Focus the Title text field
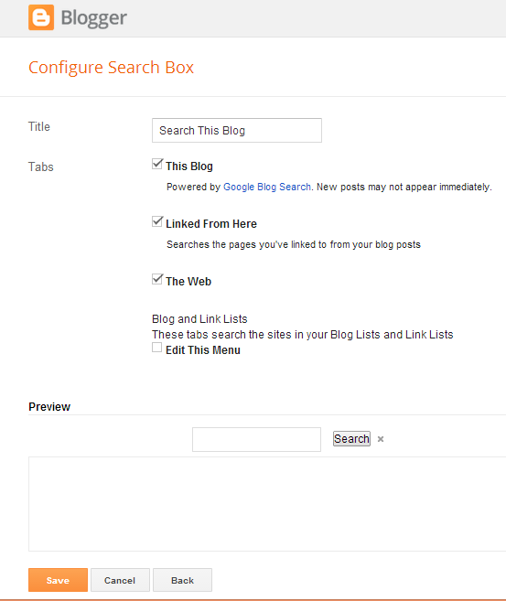Image resolution: width=506 pixels, height=601 pixels. (x=237, y=130)
